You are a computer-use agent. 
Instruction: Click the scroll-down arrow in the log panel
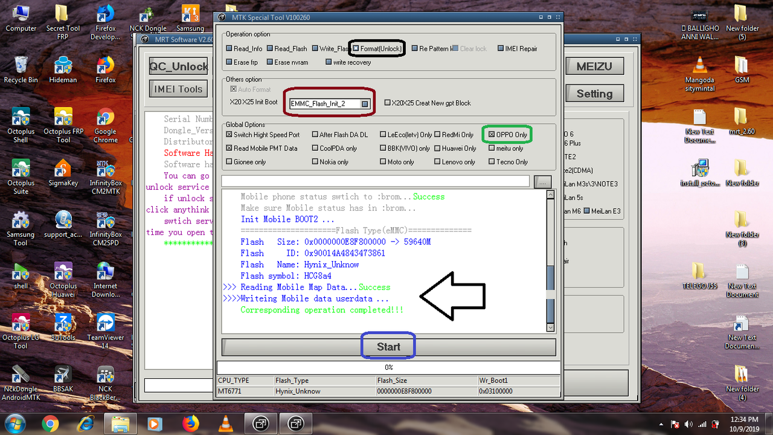click(550, 327)
